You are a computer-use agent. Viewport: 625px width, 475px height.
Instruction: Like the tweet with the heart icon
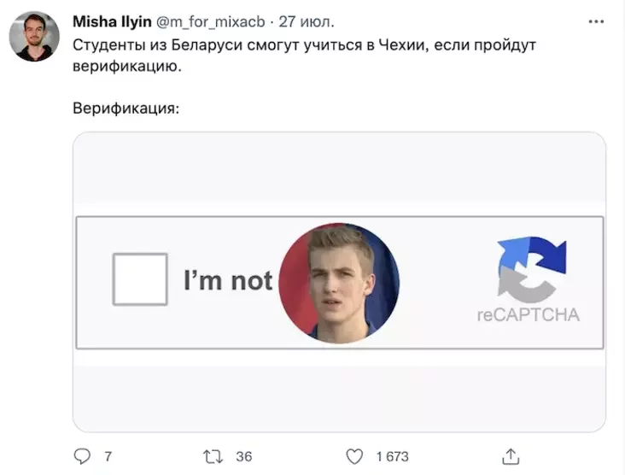354,455
